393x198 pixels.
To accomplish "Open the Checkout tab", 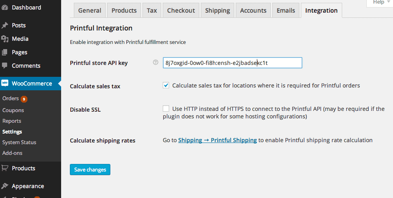I will click(x=181, y=11).
